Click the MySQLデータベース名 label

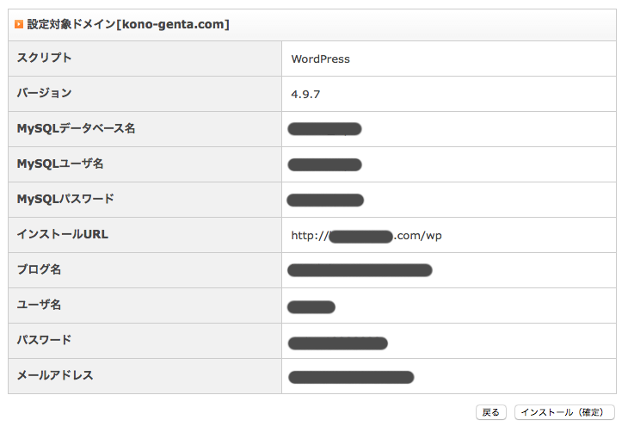tap(76, 128)
